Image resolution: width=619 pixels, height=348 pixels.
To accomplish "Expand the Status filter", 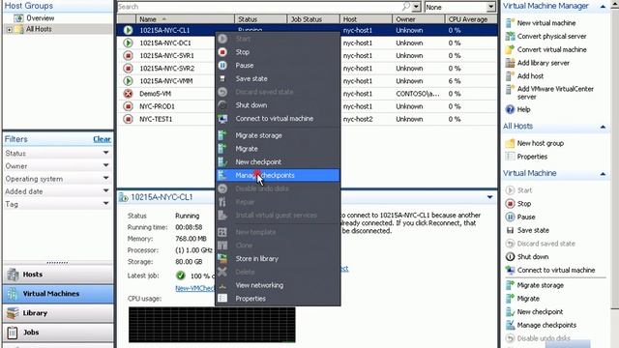I will coord(105,153).
